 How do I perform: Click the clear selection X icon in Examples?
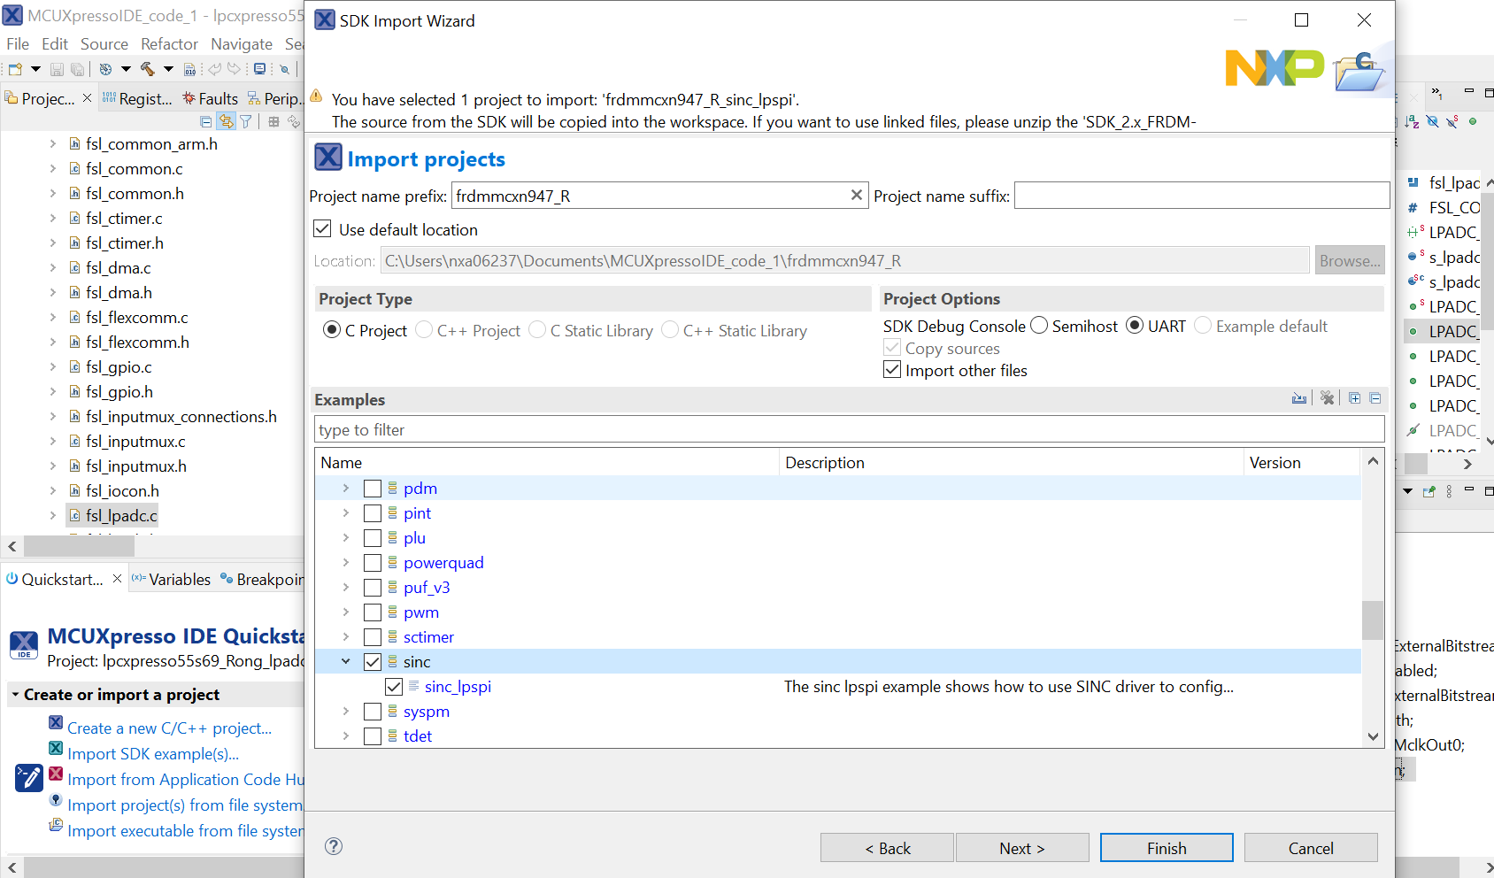pos(1327,398)
